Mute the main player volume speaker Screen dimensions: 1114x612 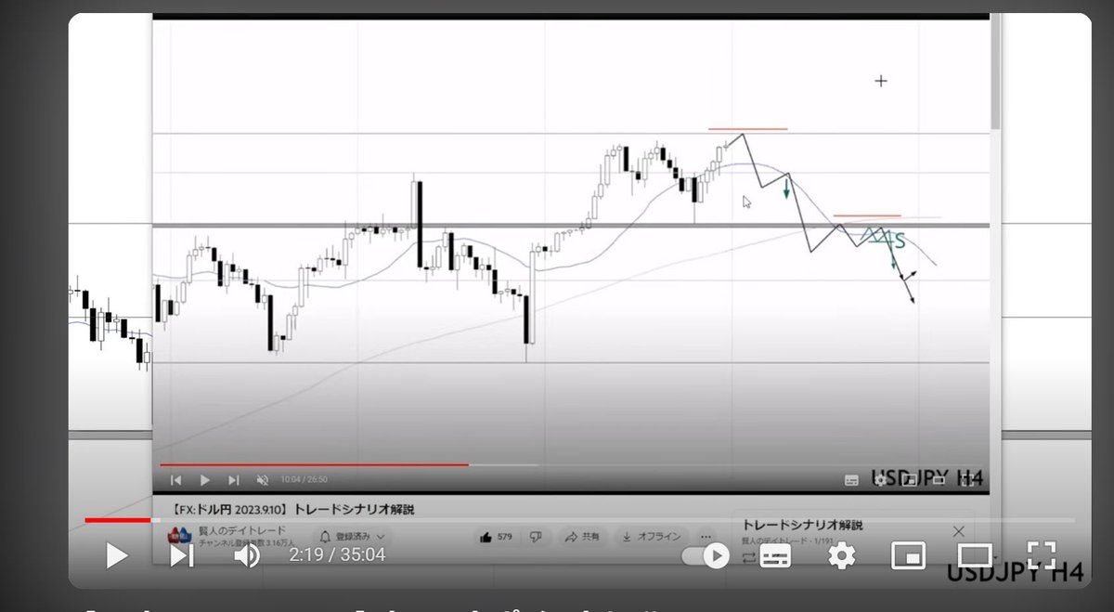(x=246, y=555)
